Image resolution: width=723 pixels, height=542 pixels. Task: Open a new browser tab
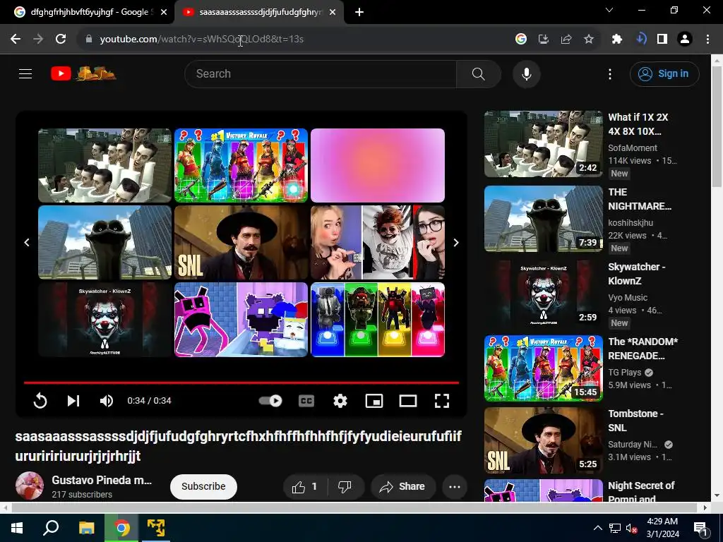[x=359, y=13]
